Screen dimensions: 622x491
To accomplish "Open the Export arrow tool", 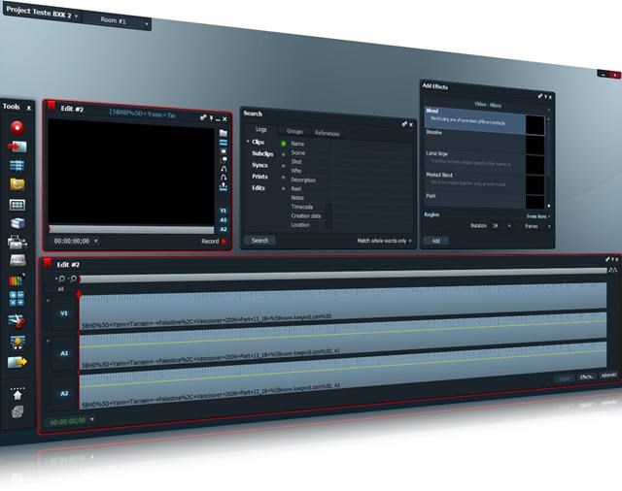I will [x=17, y=362].
